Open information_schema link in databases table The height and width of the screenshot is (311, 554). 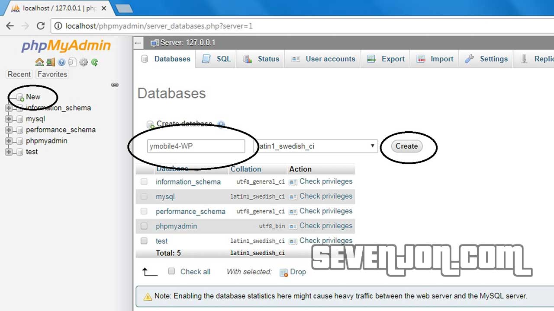pos(188,182)
